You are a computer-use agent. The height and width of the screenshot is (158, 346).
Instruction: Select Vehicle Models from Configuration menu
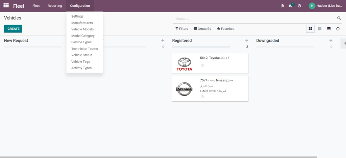(82, 29)
